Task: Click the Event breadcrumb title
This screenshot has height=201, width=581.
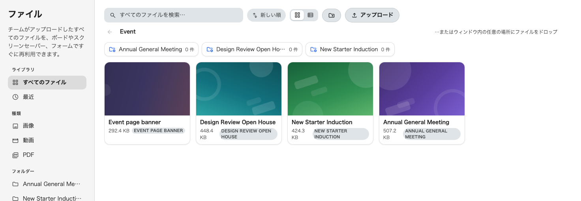Action: click(128, 32)
